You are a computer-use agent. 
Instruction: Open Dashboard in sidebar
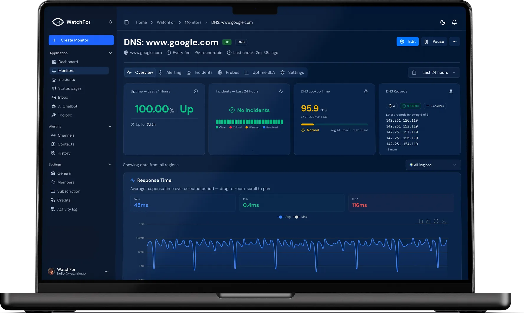click(x=79, y=62)
